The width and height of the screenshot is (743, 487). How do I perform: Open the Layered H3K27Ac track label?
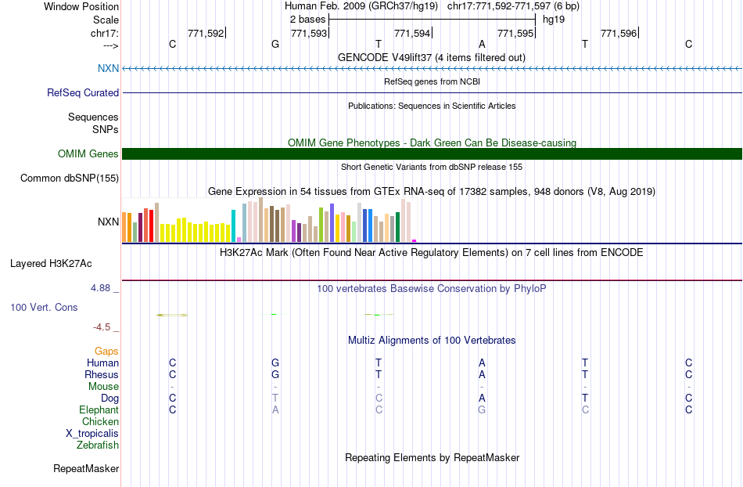pos(51,263)
